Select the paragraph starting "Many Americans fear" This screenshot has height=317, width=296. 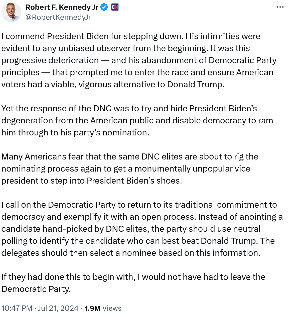click(x=130, y=169)
